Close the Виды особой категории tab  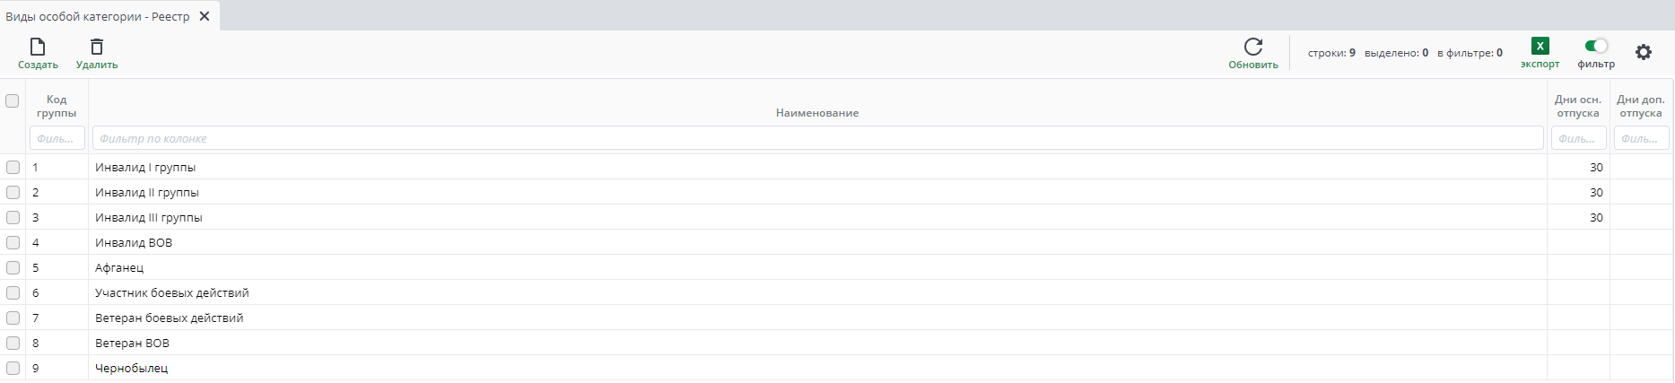pyautogui.click(x=205, y=16)
